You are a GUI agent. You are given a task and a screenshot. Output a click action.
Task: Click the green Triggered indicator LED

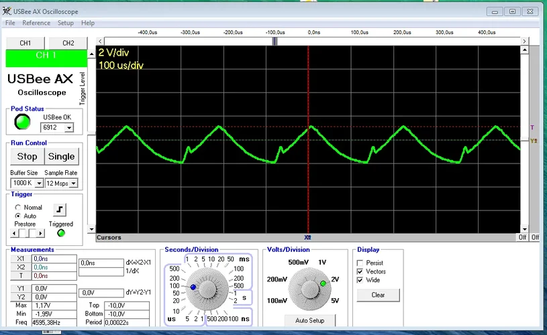coord(62,233)
